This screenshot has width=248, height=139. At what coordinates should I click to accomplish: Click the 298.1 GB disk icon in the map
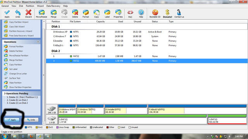(x=52, y=109)
